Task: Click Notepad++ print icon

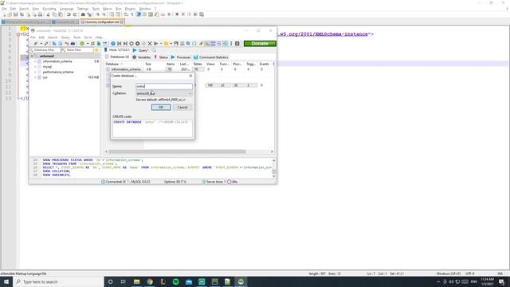Action: pos(40,14)
